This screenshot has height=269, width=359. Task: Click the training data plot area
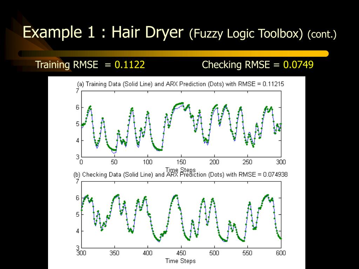(181, 124)
